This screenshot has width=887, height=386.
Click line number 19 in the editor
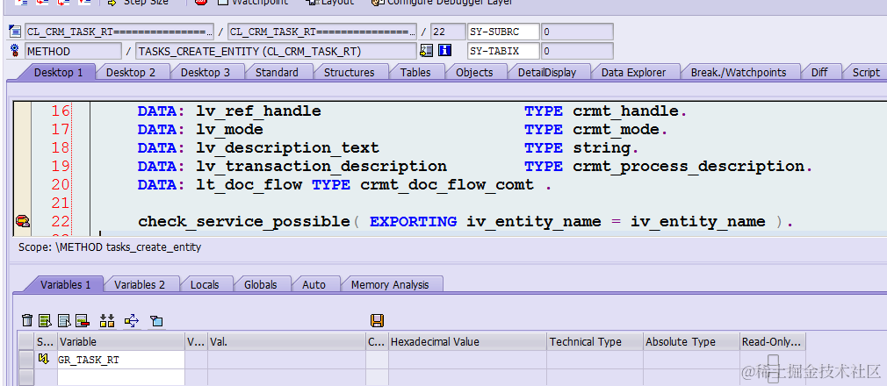pos(60,167)
